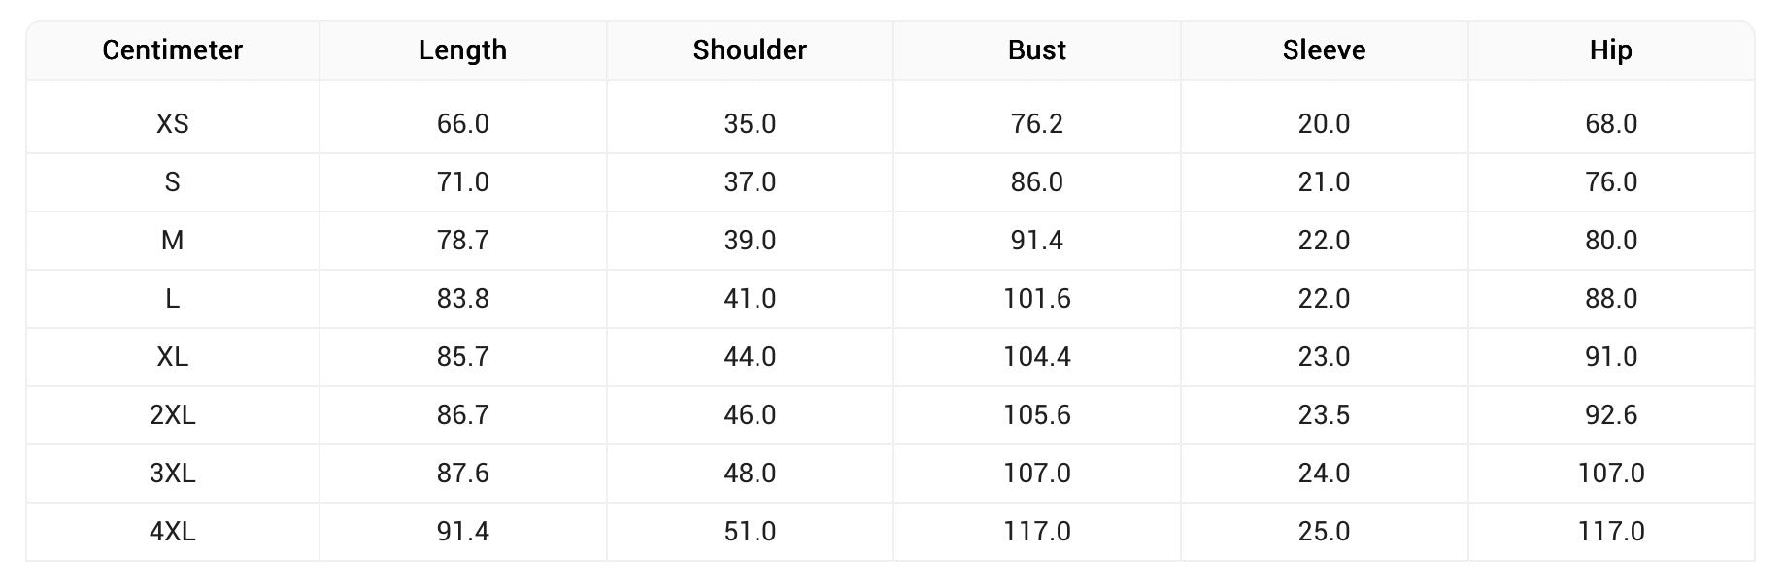Select the Sleeve column header
The height and width of the screenshot is (588, 1784).
coord(1324,50)
